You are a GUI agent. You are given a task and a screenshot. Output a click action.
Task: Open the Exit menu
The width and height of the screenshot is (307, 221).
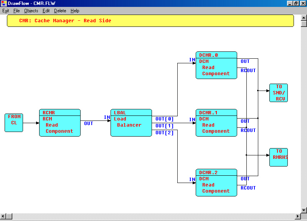[x=5, y=11]
